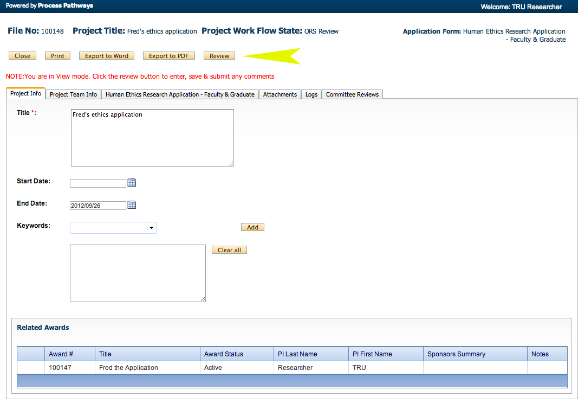
Task: Expand the Keywords dropdown arrow
Action: [x=151, y=228]
